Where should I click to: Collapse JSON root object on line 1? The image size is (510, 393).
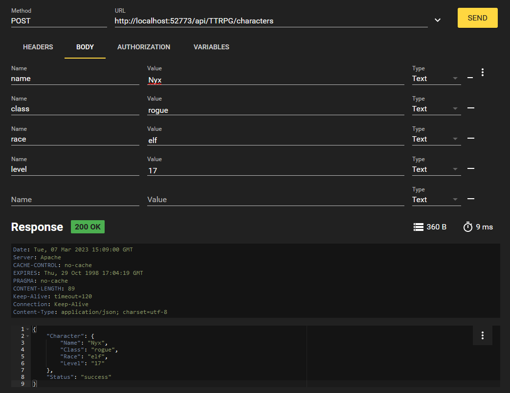click(x=27, y=330)
